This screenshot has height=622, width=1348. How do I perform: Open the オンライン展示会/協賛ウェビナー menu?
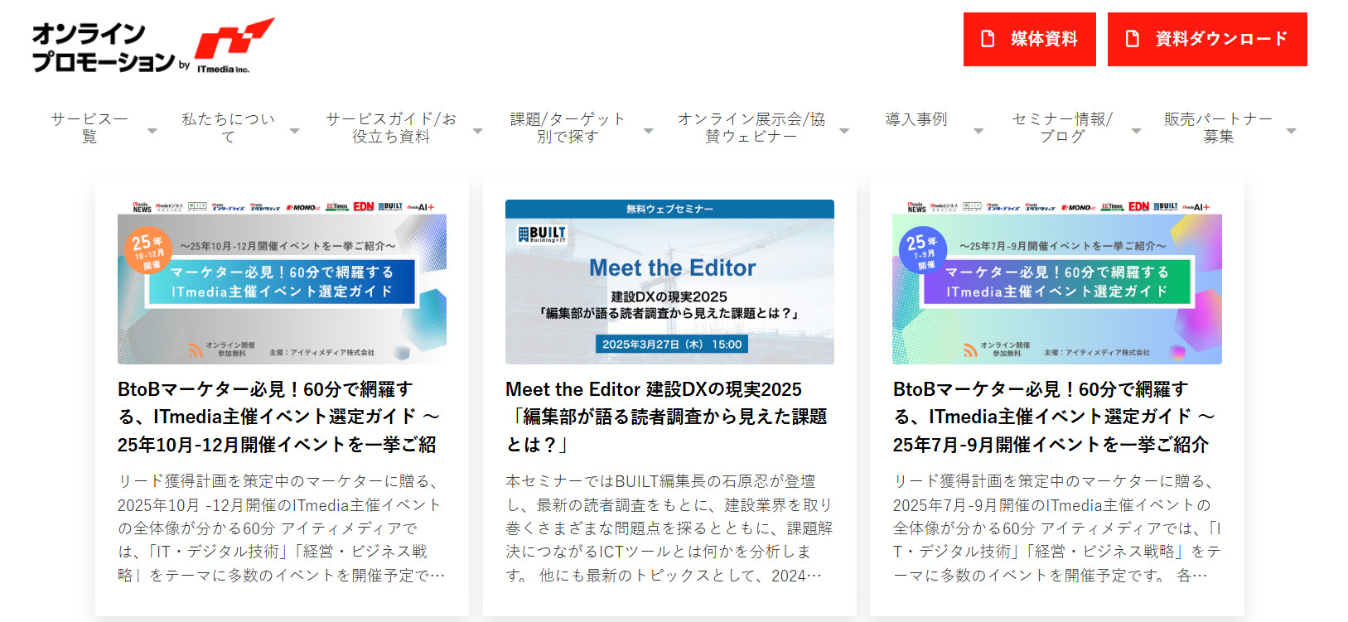click(751, 128)
